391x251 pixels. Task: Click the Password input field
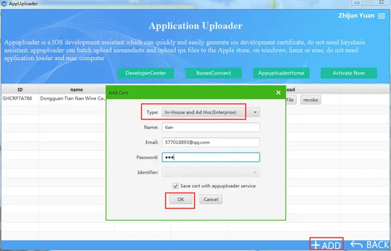click(x=211, y=157)
